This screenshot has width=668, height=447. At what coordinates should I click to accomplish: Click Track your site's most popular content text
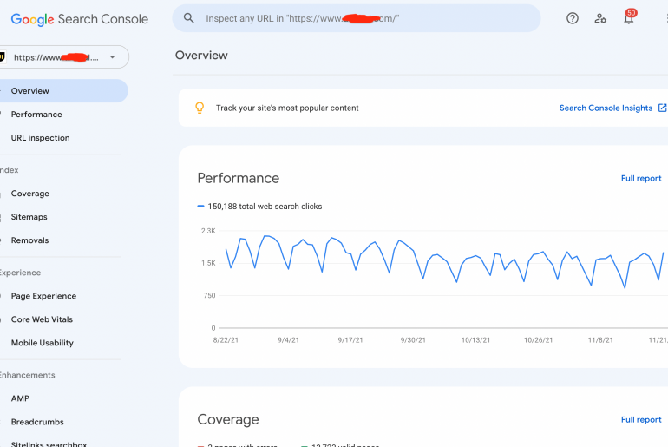[287, 108]
